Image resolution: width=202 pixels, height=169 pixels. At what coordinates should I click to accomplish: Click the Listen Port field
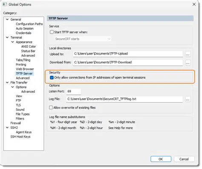click(x=74, y=92)
